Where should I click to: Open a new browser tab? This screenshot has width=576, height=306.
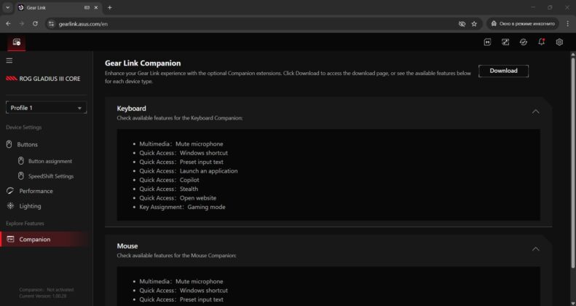[x=109, y=7]
